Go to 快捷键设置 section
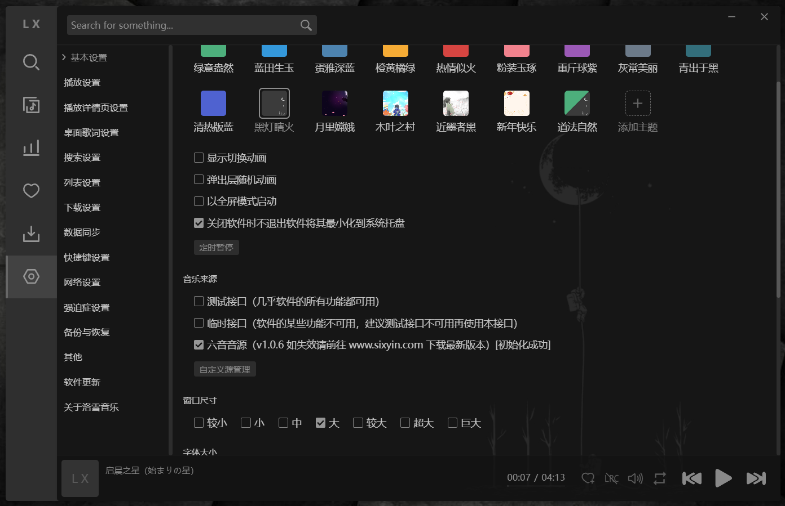 click(87, 257)
